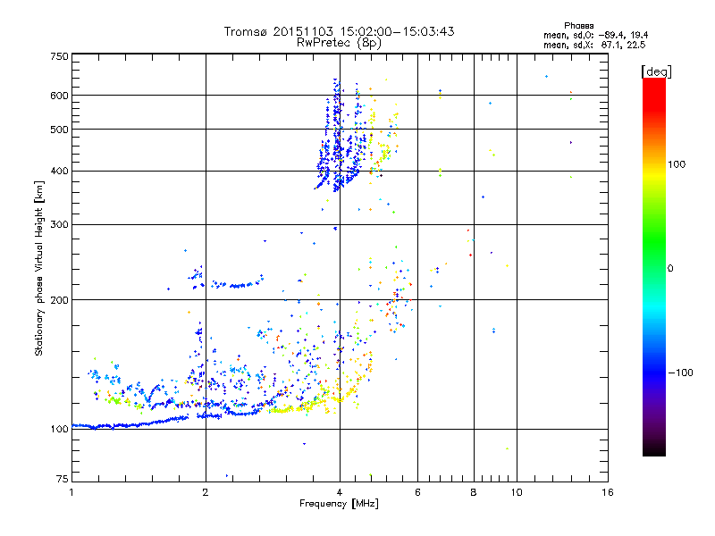Viewport: 715px width, 536px height.
Task: Click the x-axis '6' tick label
Action: 417,492
